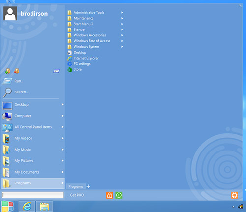Image resolution: width=246 pixels, height=212 pixels.
Task: Expand the All Control Panel Items arrow
Action: [x=62, y=127]
